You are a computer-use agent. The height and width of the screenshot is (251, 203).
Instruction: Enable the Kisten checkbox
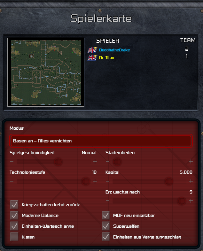click(x=14, y=237)
